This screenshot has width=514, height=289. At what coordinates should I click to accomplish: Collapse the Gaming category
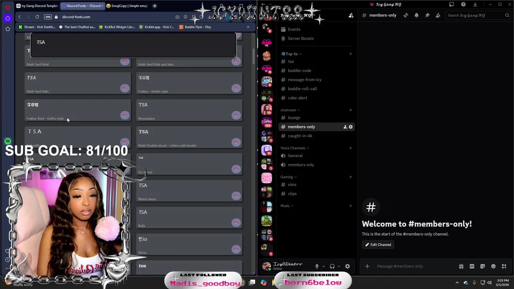coord(288,177)
